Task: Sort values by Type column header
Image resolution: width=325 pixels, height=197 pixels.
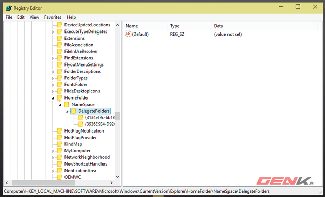Action: tap(190, 26)
